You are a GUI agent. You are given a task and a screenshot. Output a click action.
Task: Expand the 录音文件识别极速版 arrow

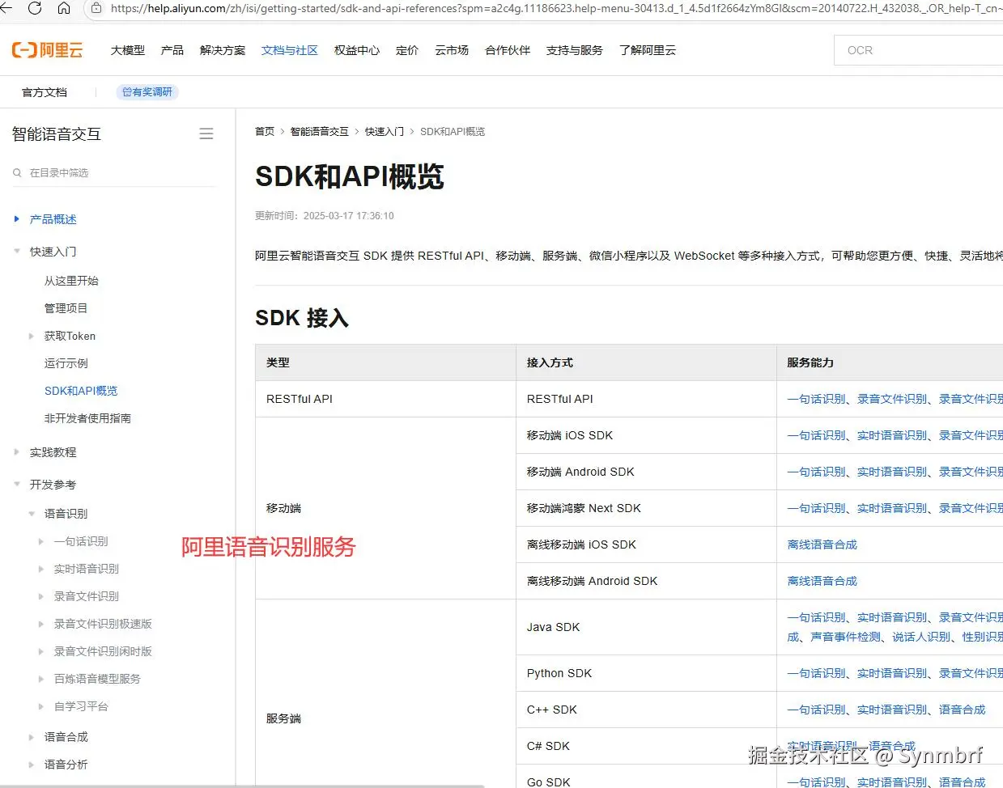click(41, 624)
